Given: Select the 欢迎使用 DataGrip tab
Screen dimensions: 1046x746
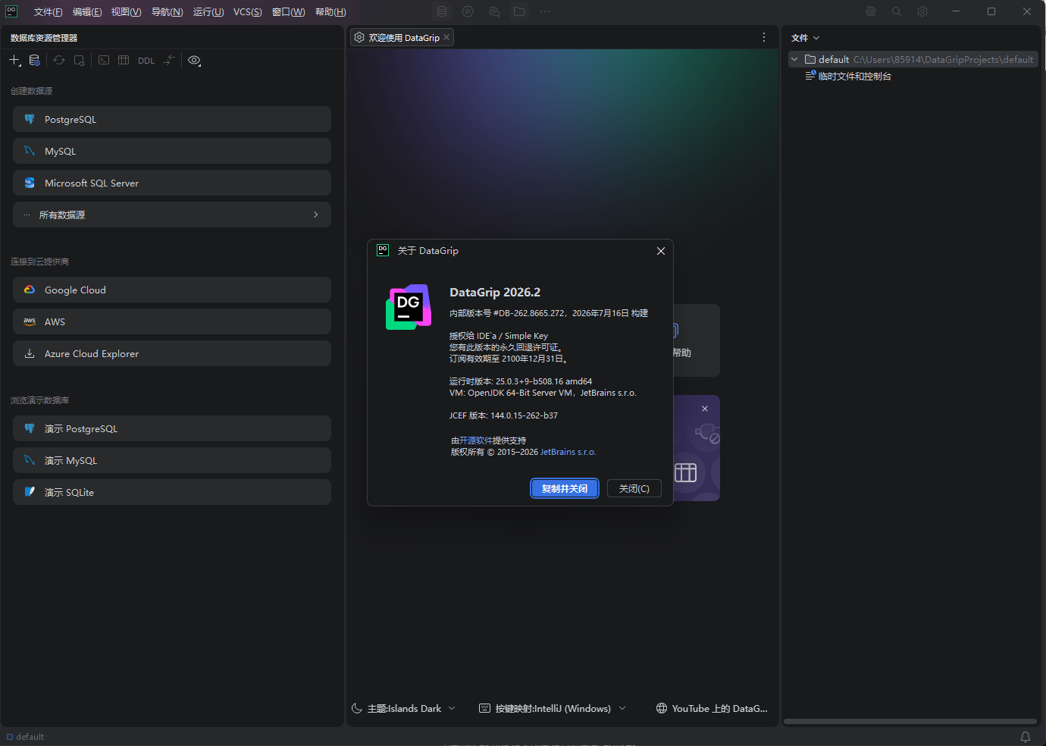Looking at the screenshot, I should point(402,37).
